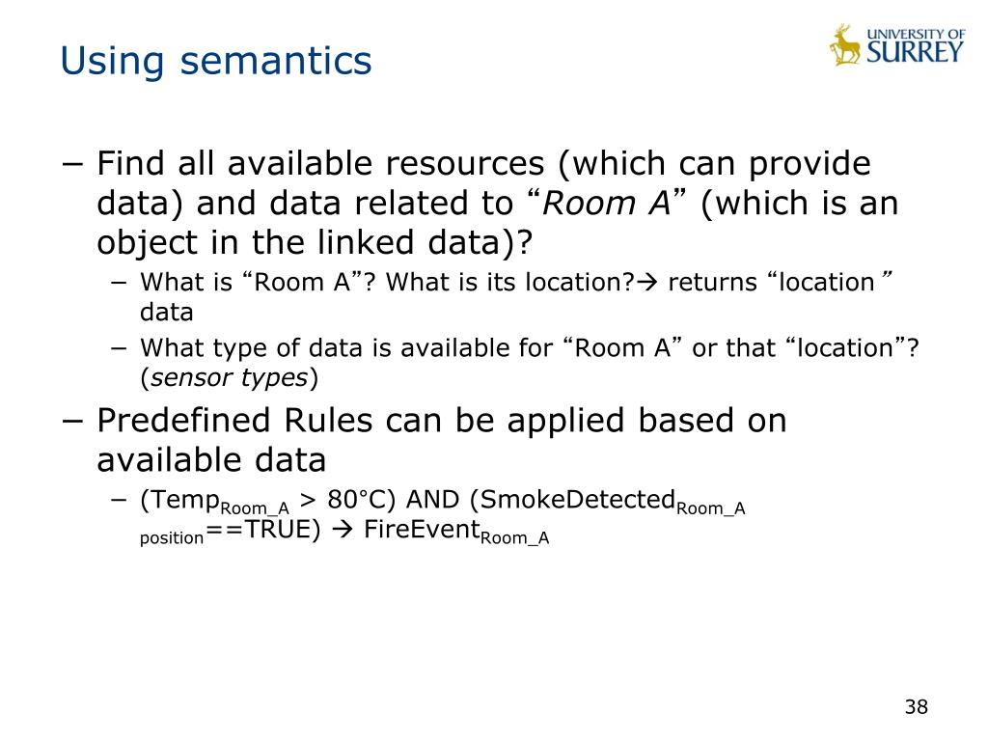Viewport: 988px width, 741px height.
Task: Click the '80°C' threshold value
Action: (x=356, y=500)
